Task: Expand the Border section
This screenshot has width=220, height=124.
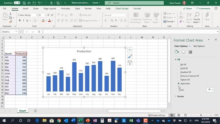Action: 175,96
